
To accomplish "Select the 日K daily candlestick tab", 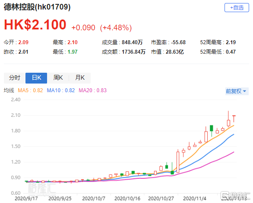I will [36, 78].
